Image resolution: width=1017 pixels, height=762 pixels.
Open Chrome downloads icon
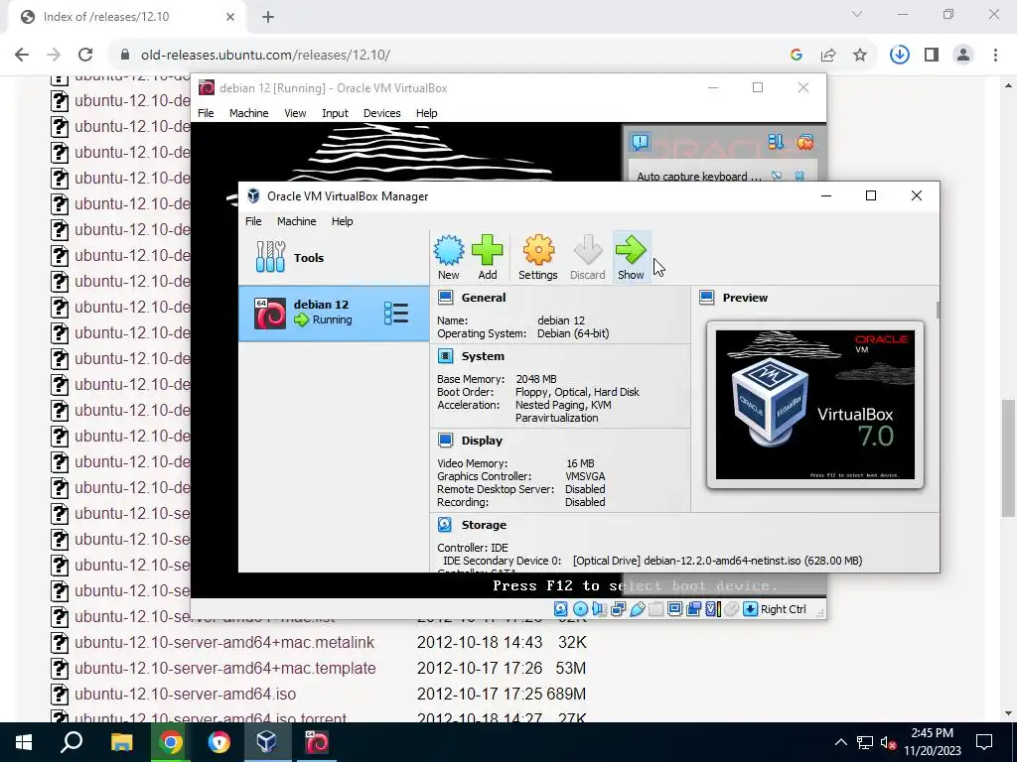pyautogui.click(x=900, y=56)
